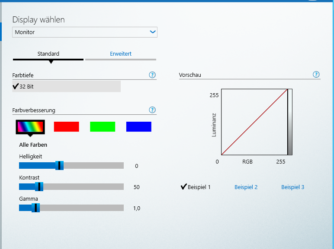Select the red color channel
Viewport: 334px width, 249px height.
pos(66,126)
